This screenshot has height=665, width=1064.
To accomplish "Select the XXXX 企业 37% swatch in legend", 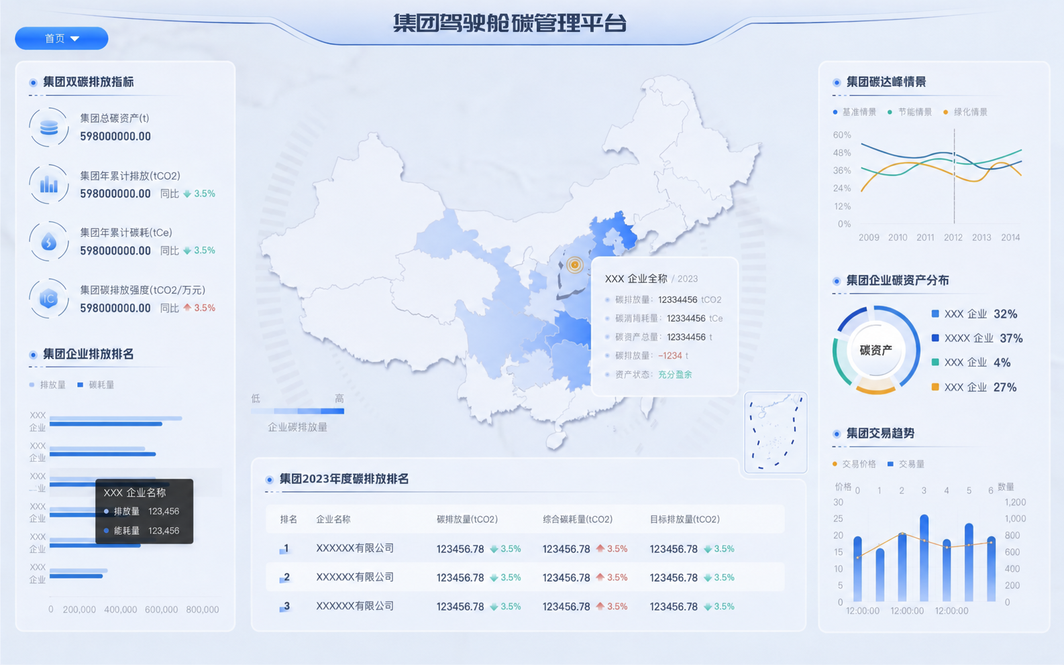I will (935, 338).
